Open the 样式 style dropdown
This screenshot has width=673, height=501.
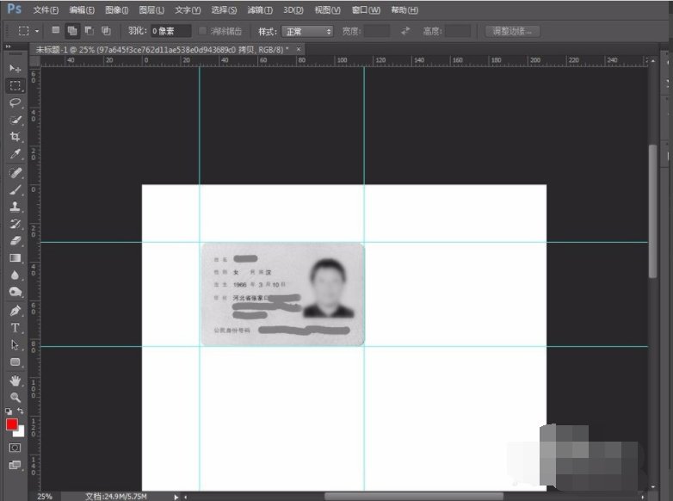pyautogui.click(x=307, y=31)
